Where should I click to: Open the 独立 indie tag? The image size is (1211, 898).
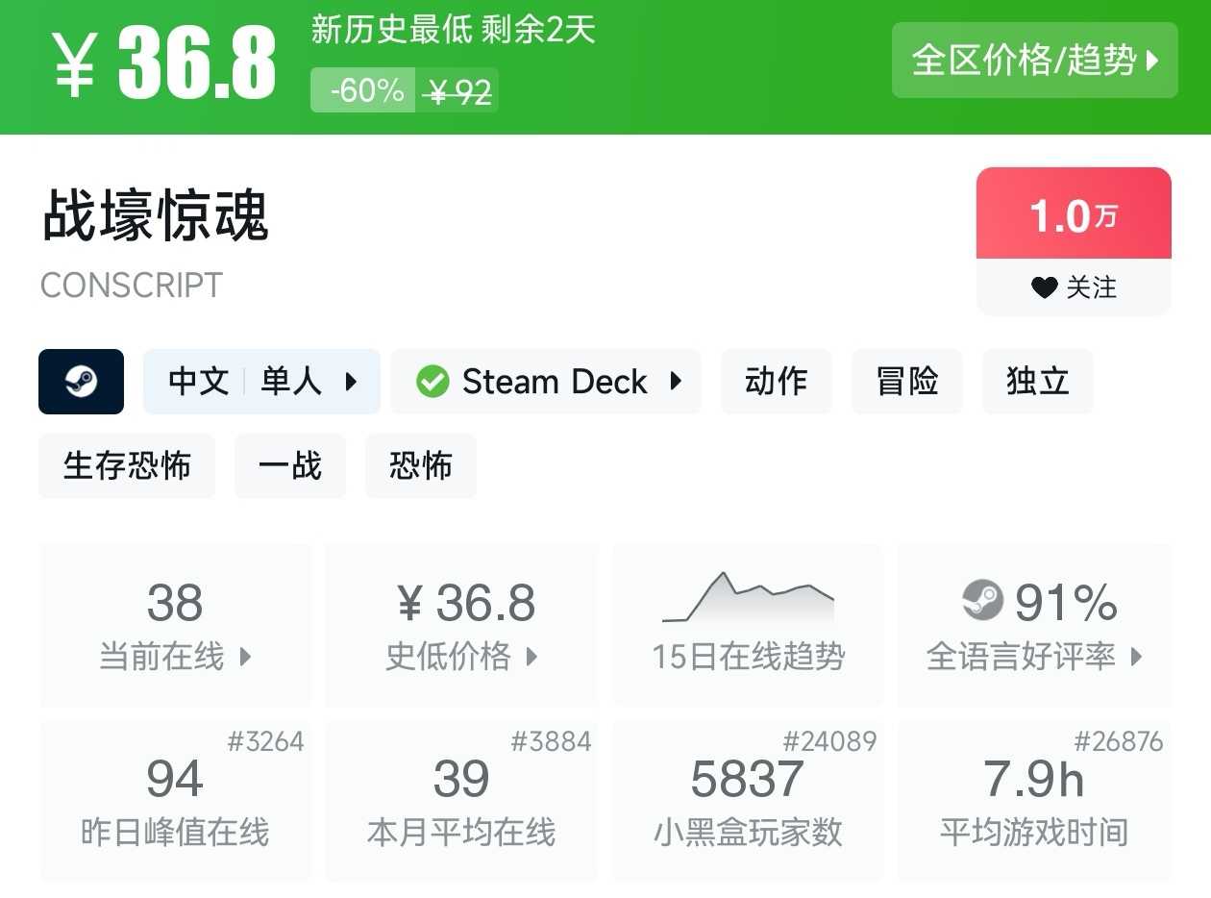pos(1037,382)
